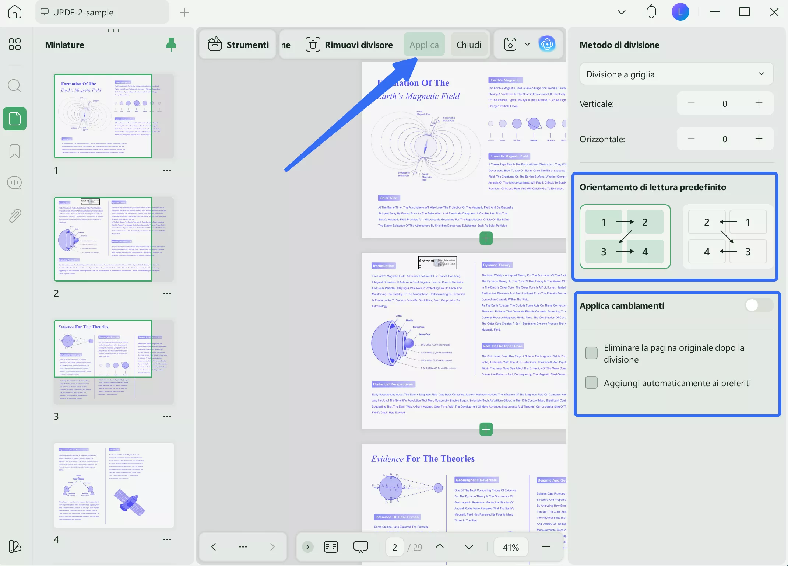Toggle the Applica cambiamenti switch
Viewport: 788px width, 566px height.
tap(759, 305)
